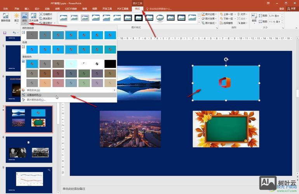Screen dimensions: 299x194
Task: Click the Artistic Effects (艺术效果) icon
Action: [x=34, y=18]
